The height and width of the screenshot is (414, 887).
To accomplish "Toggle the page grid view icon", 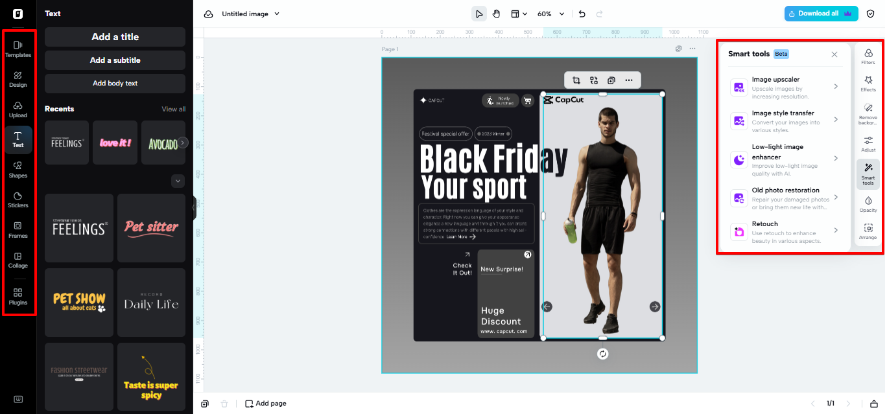I will coord(515,13).
